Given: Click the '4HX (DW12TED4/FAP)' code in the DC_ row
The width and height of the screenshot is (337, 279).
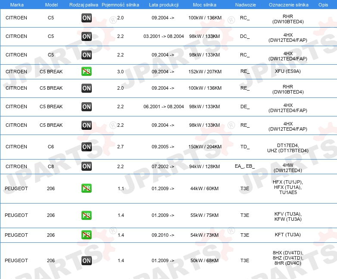Looking at the screenshot, I should pos(288,38).
